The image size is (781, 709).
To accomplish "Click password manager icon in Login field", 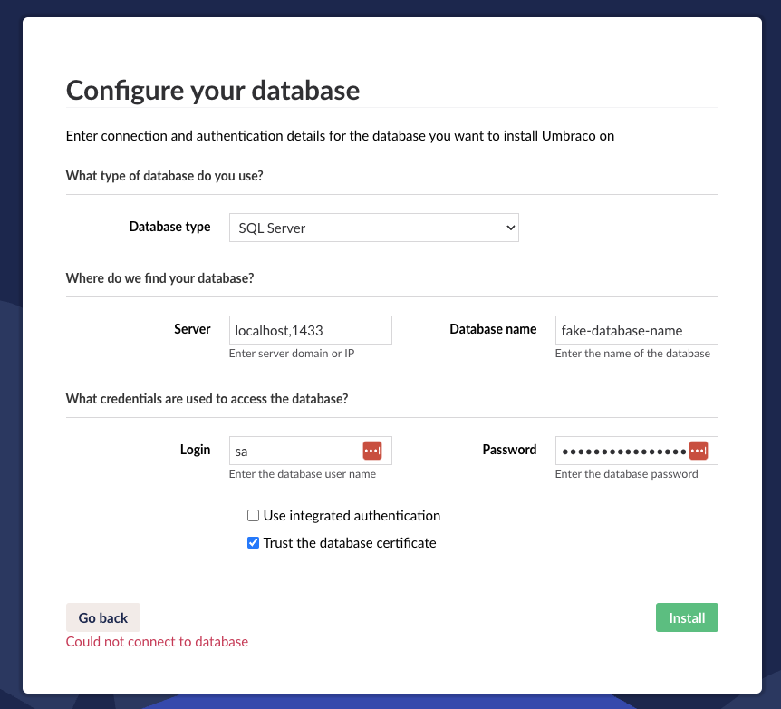I will 372,451.
